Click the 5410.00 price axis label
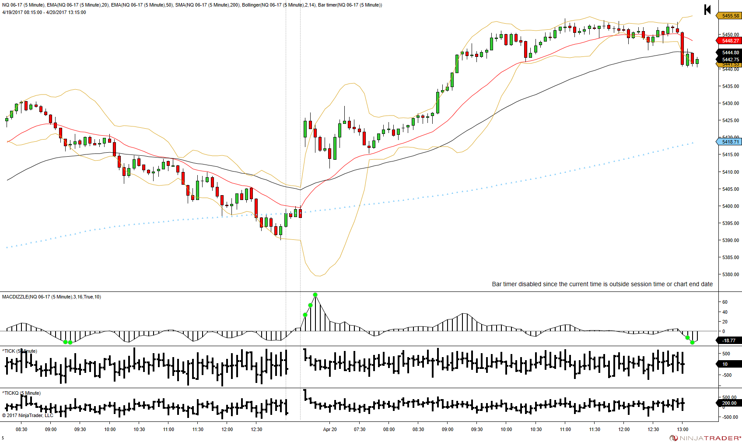This screenshot has width=742, height=442. click(x=731, y=172)
